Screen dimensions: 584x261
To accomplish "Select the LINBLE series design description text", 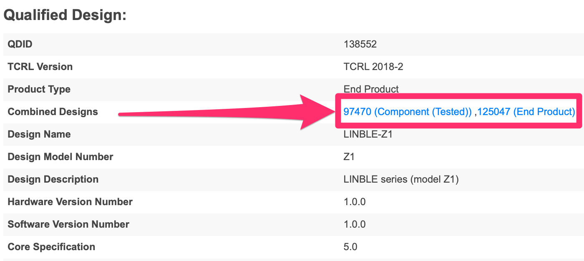I will click(401, 179).
